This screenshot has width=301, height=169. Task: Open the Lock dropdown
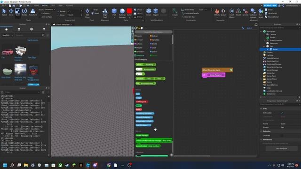click(138, 13)
